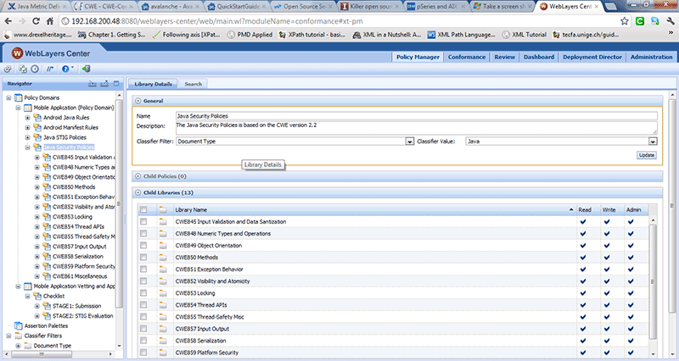Click the link icon in the toolbar

click(8, 69)
